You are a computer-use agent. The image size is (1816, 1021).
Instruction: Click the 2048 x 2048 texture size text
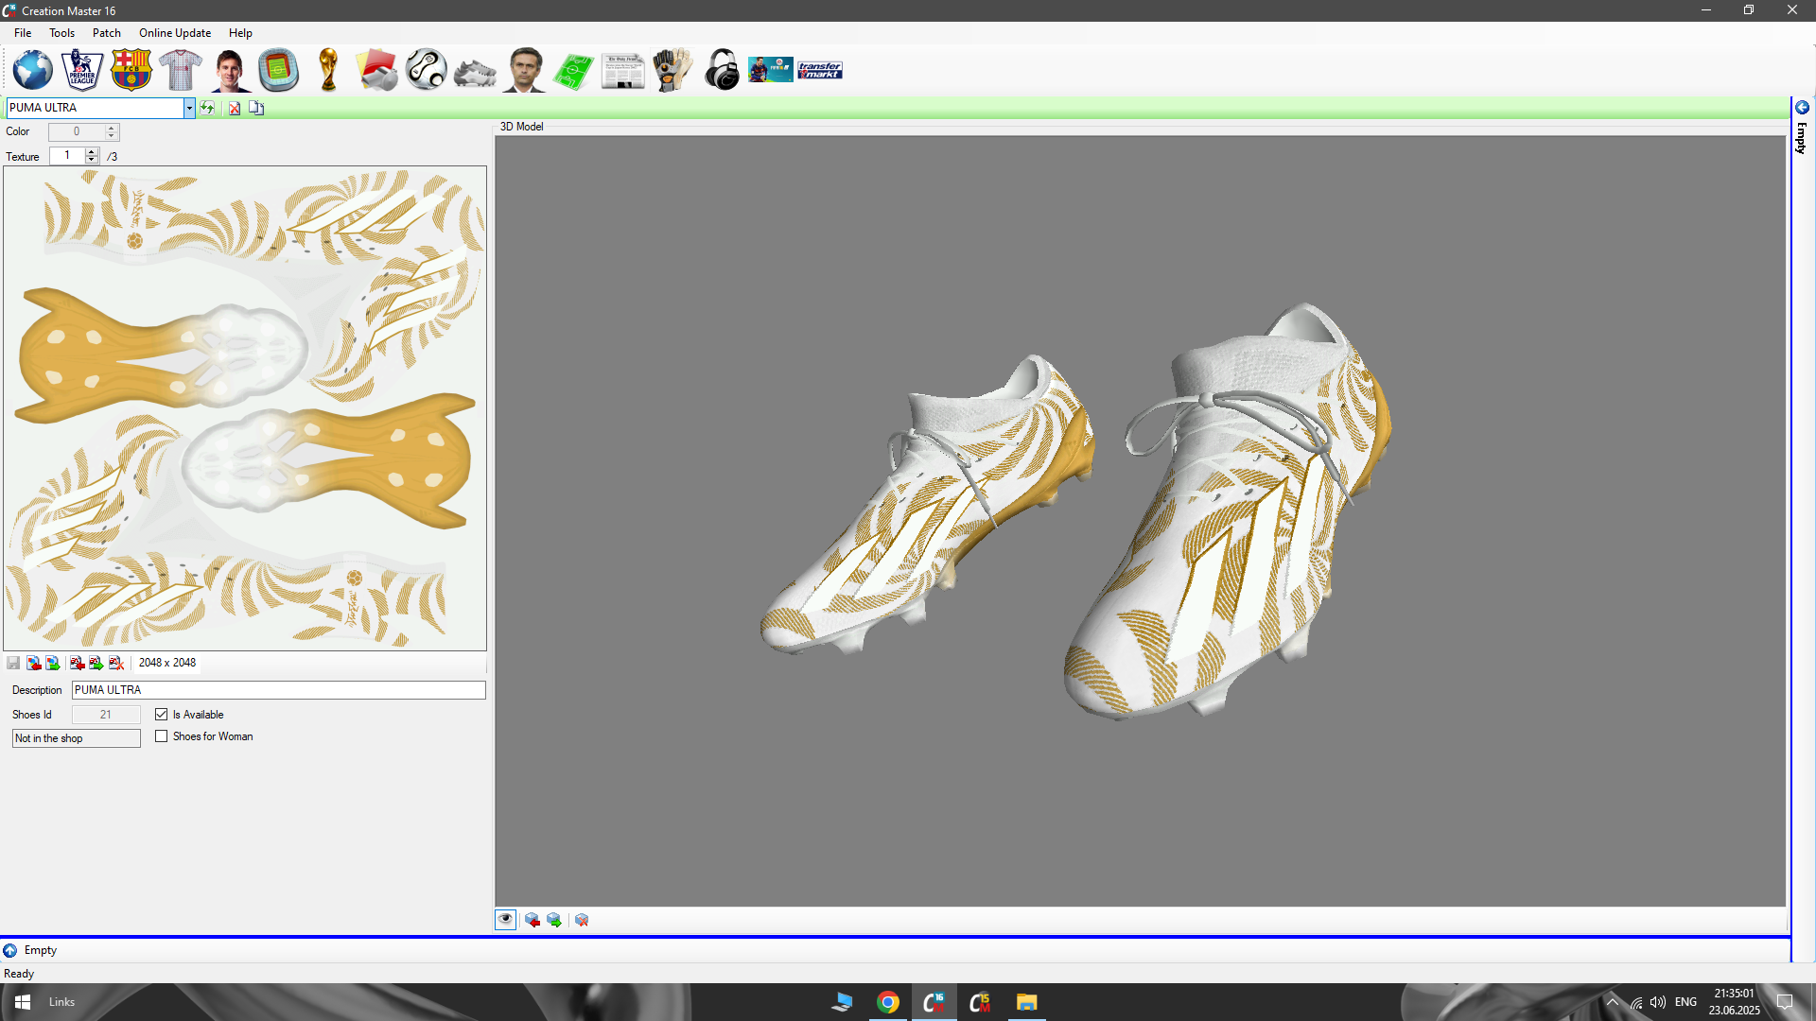coord(167,663)
